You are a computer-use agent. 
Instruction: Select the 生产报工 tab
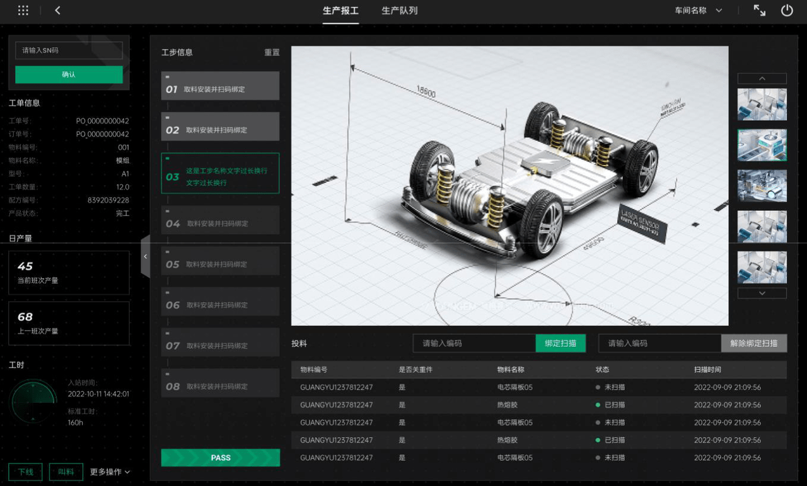click(340, 11)
